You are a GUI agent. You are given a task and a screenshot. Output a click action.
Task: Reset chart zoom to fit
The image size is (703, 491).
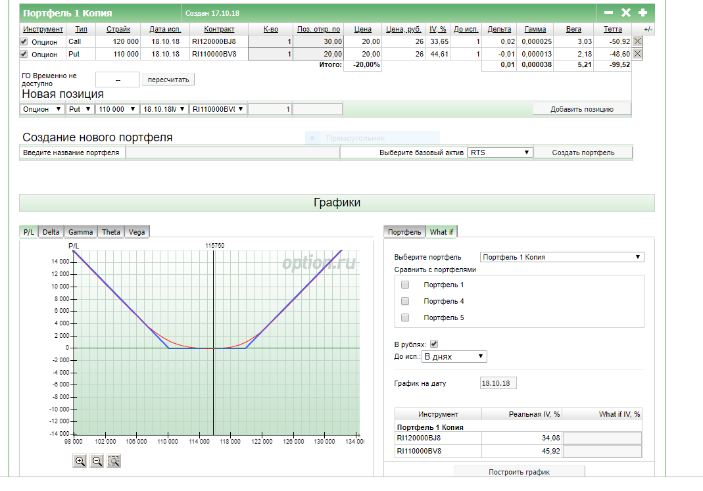click(x=114, y=461)
